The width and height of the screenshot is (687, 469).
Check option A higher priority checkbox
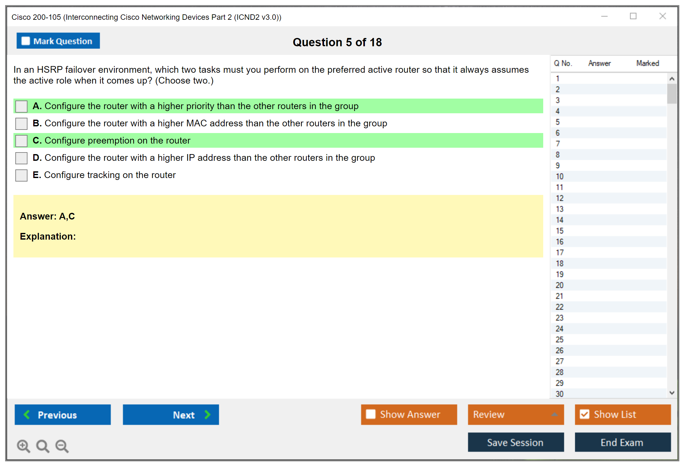(x=21, y=106)
